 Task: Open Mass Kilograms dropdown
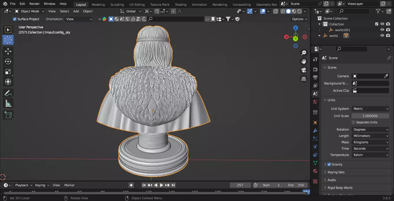(371, 142)
